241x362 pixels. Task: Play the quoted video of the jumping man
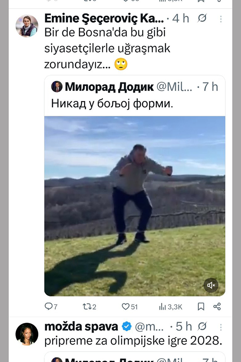pyautogui.click(x=135, y=206)
